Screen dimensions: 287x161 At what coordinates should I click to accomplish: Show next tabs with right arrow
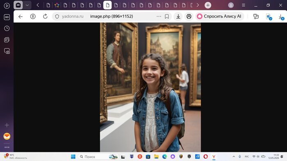[x=198, y=5]
